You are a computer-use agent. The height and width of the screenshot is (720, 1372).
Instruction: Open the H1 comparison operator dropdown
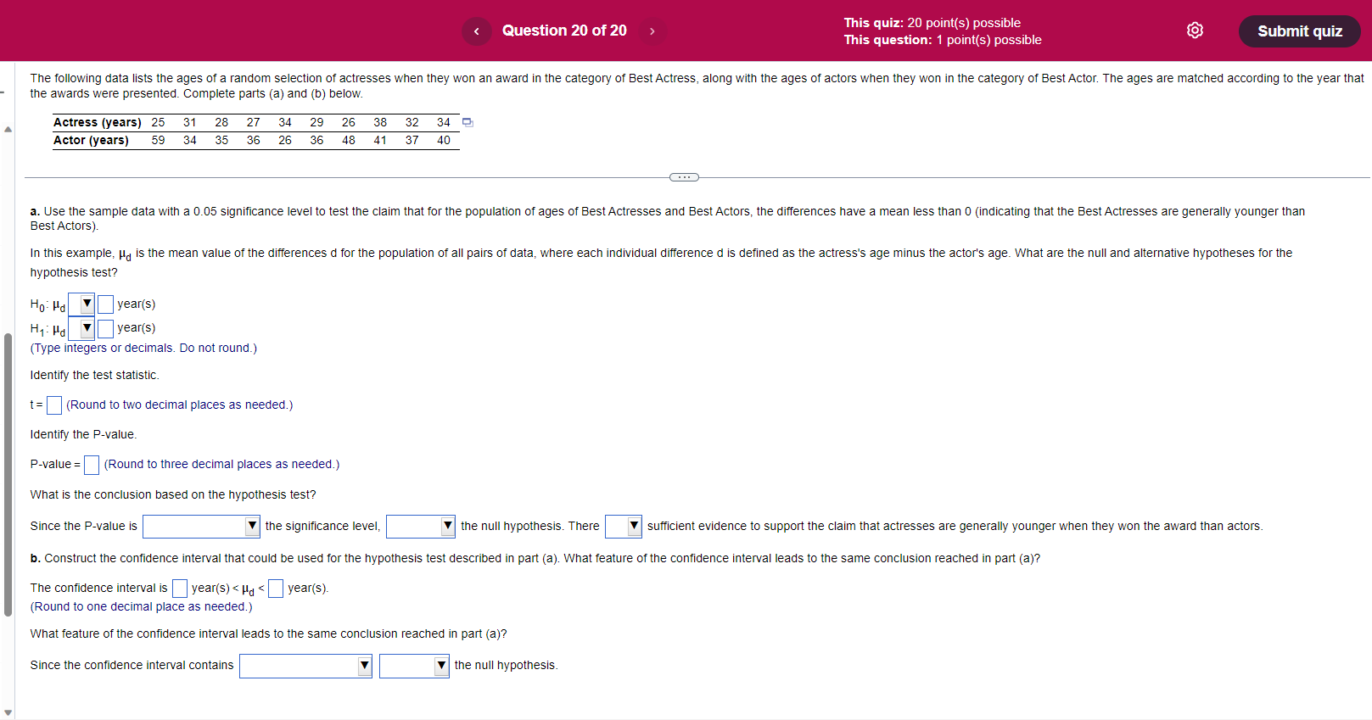coord(81,328)
